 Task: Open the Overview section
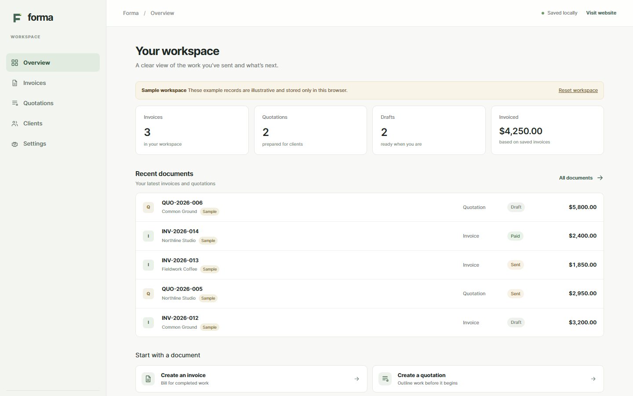coord(53,62)
